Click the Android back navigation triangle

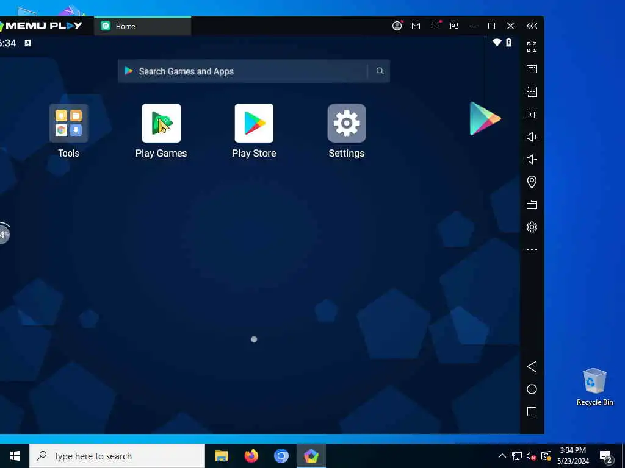[532, 366]
